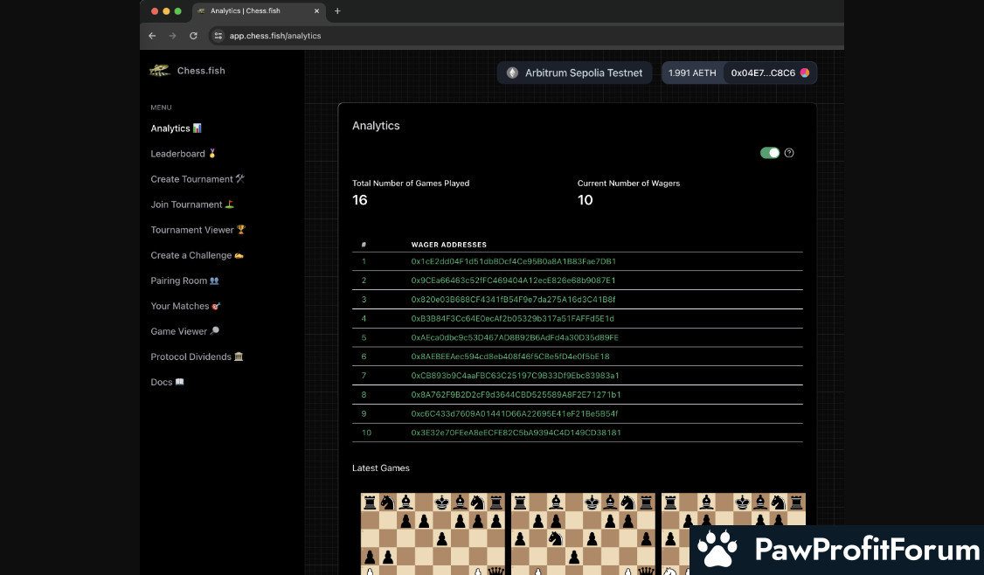Screen dimensions: 984x575
Task: Click the Chess.fish logo icon
Action: (x=159, y=70)
